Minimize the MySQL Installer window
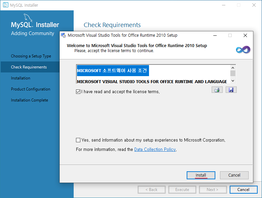 [224, 5]
